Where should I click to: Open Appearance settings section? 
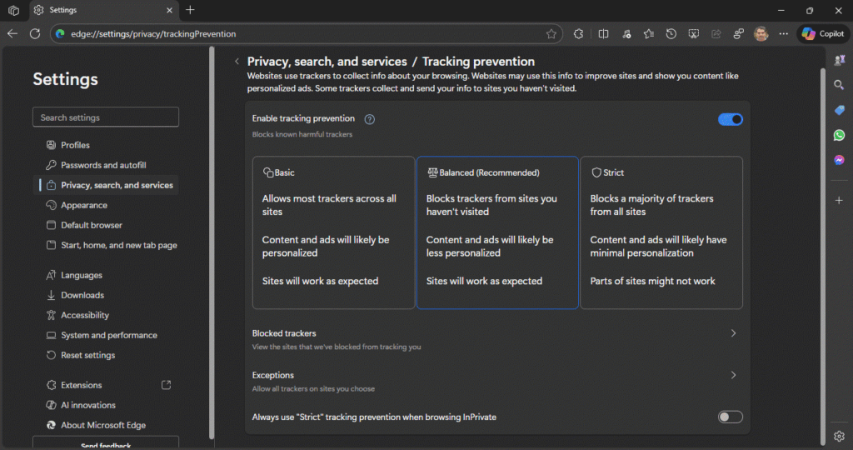106,205
